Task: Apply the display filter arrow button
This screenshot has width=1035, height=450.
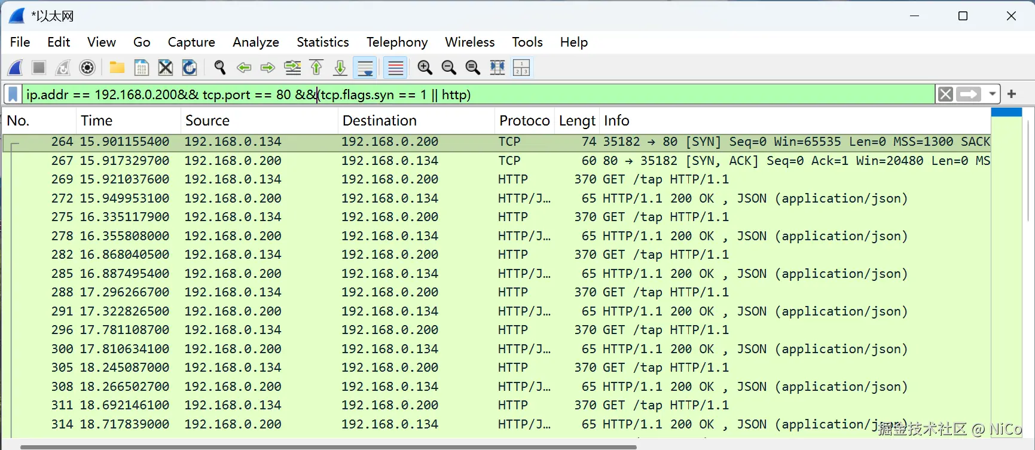Action: 969,94
